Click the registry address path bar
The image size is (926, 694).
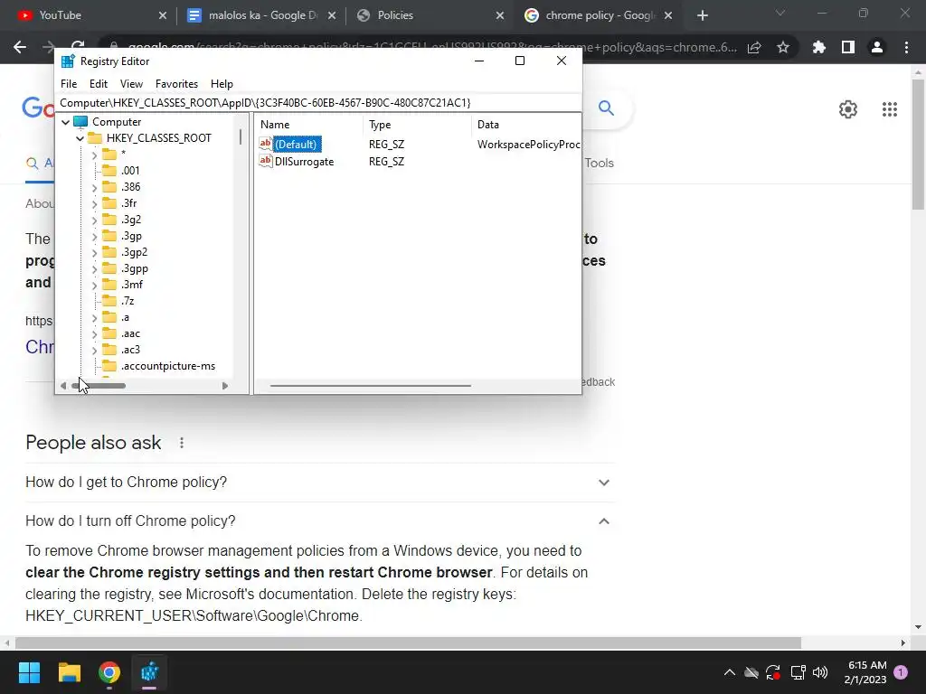pyautogui.click(x=317, y=103)
